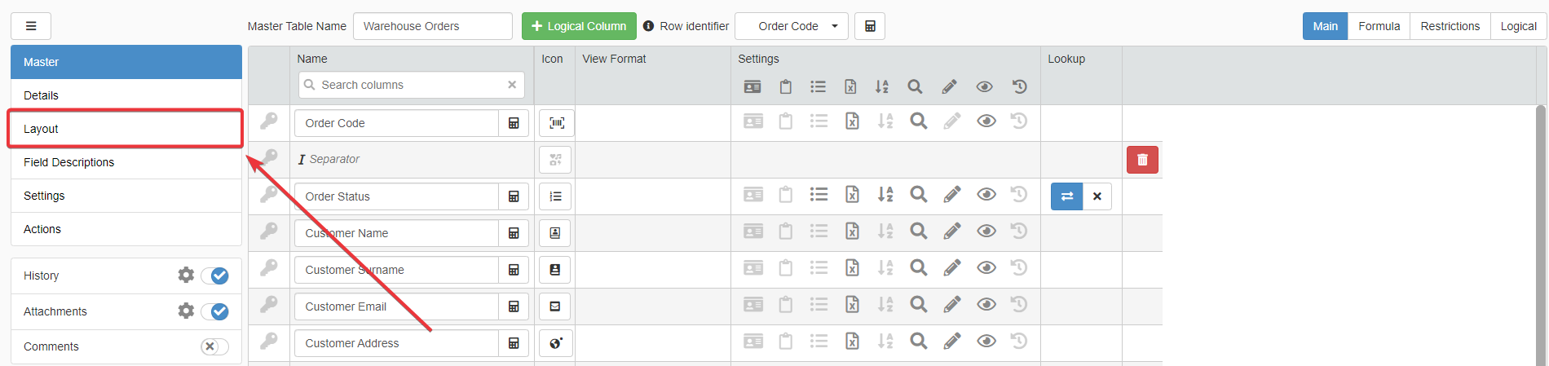Viewport: 1549px width, 366px height.
Task: Remove the Order Status lookup with X
Action: coord(1097,196)
